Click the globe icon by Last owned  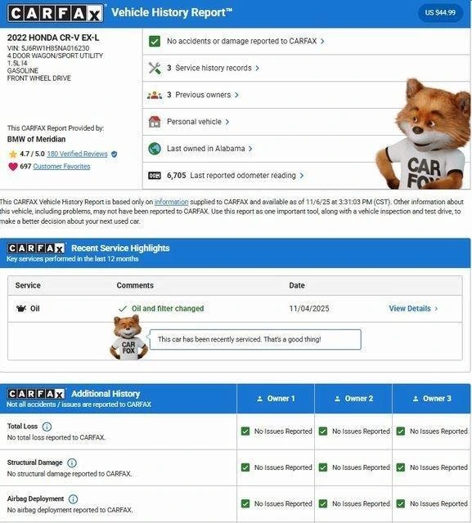pos(155,149)
